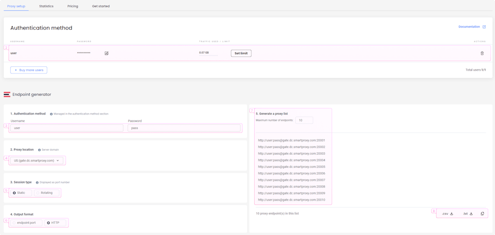This screenshot has width=495, height=235.
Task: Copy the proxy list with the clipboard icon
Action: (482, 214)
